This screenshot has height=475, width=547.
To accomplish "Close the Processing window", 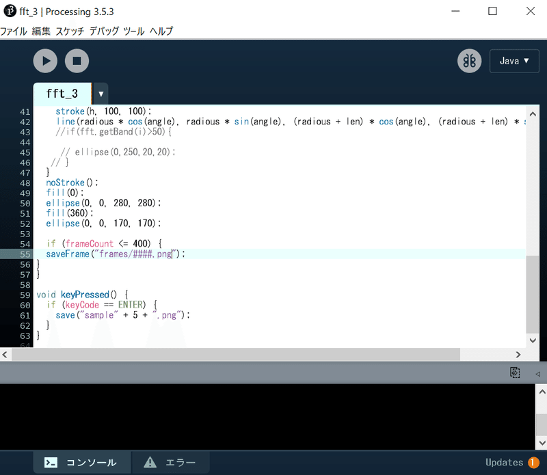I will coord(531,11).
